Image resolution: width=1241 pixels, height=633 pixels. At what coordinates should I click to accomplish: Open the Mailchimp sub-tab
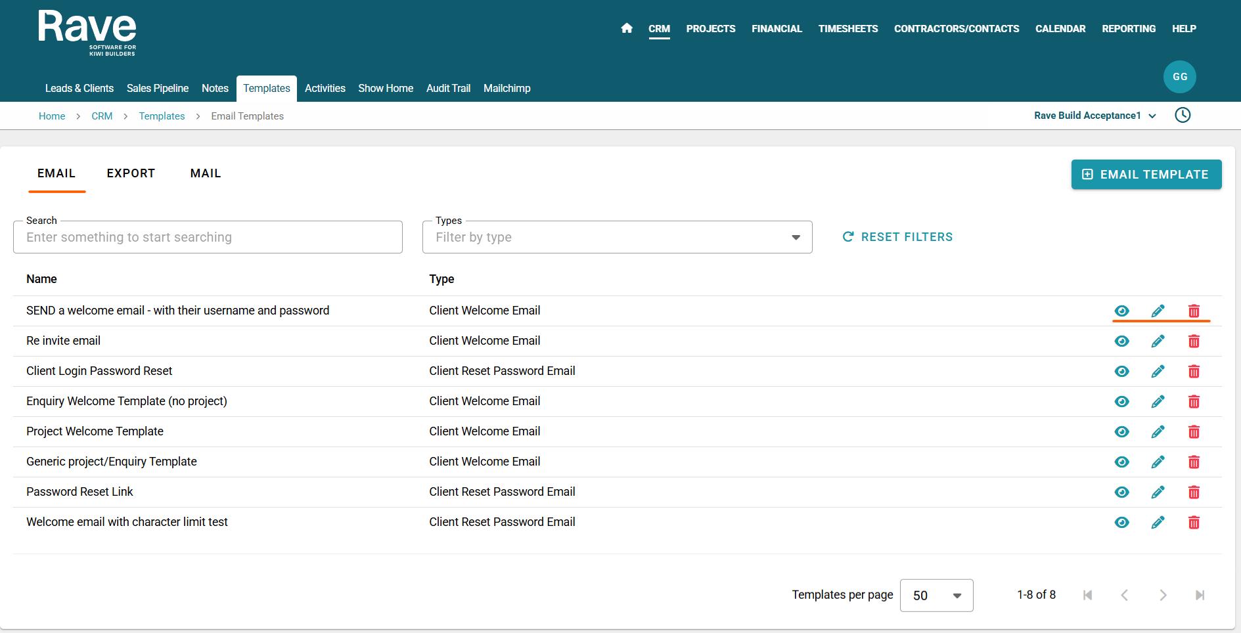coord(507,89)
